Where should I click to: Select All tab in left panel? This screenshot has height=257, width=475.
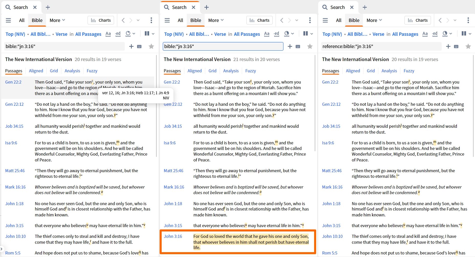tap(22, 20)
